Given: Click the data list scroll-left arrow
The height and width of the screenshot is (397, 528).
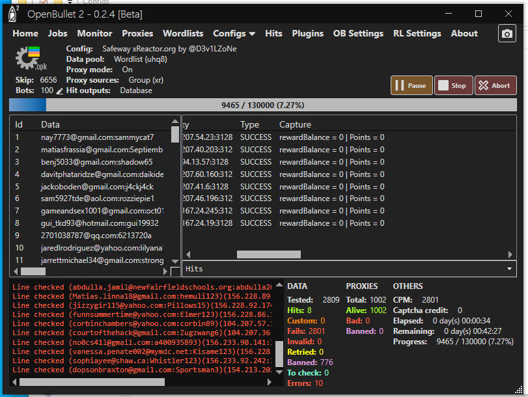Looking at the screenshot, I should tap(16, 271).
